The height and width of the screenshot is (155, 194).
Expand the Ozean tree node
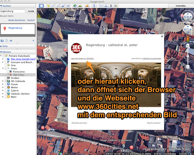3,84
